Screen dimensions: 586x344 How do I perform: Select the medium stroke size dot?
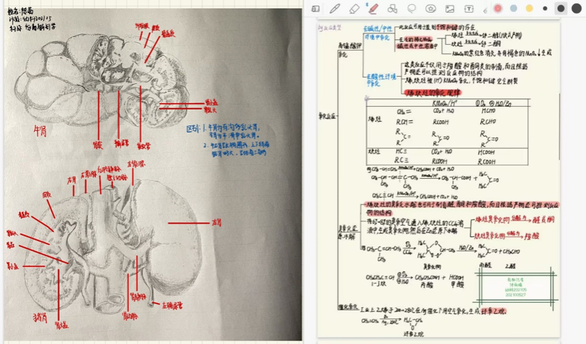(561, 9)
